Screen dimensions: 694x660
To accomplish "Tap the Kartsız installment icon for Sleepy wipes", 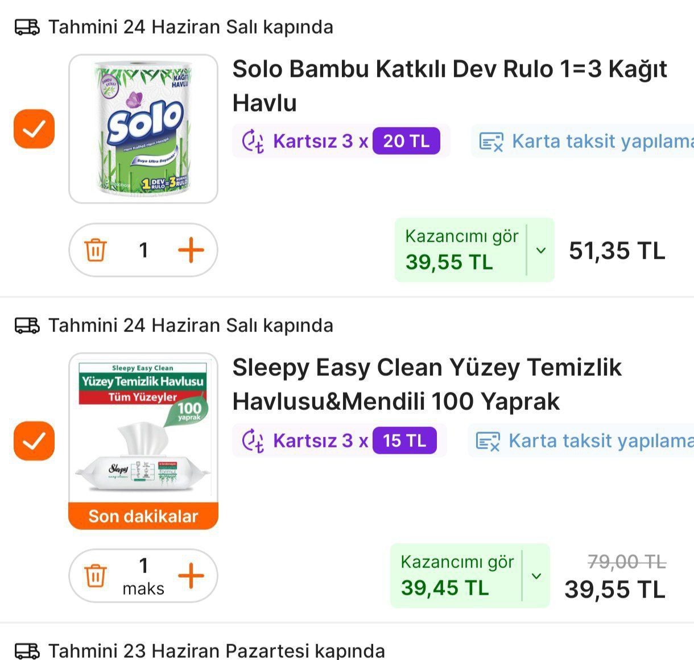I will pyautogui.click(x=253, y=441).
